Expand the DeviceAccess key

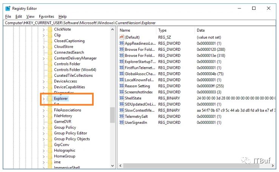43,82
